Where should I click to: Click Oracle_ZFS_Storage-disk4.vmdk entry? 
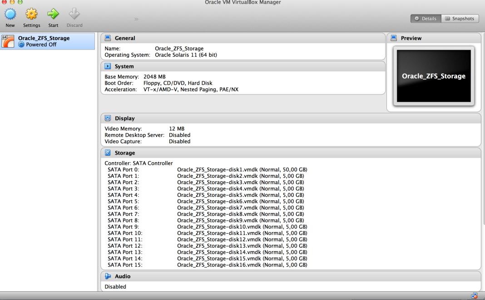tap(241, 189)
